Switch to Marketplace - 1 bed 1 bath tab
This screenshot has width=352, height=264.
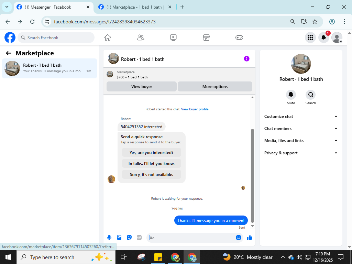[134, 7]
